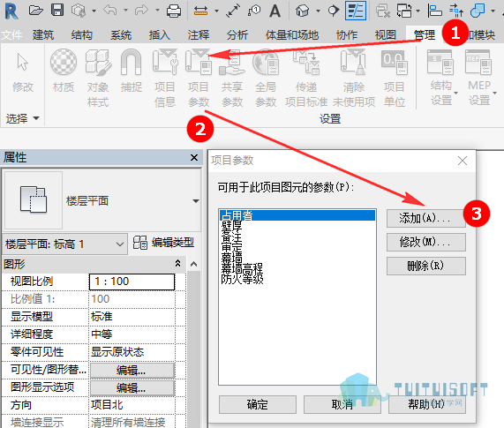Screen dimensions: 504x428
Task: Open Object Styles settings
Action: pos(98,78)
